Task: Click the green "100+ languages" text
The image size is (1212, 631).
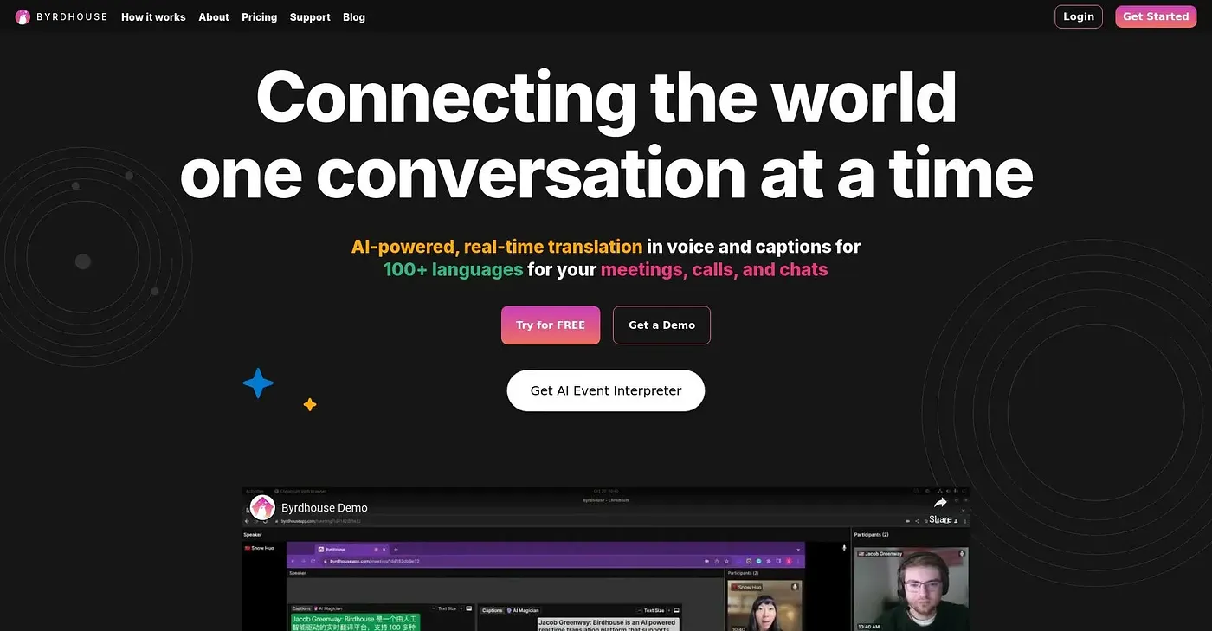Action: point(454,269)
